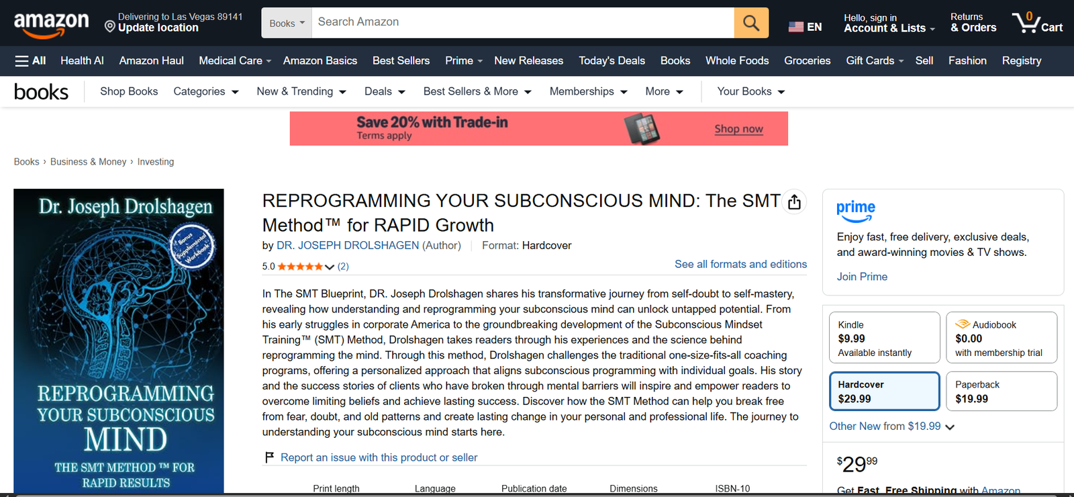Screen dimensions: 1074x497
Task: Click the book cover image
Action: (119, 341)
